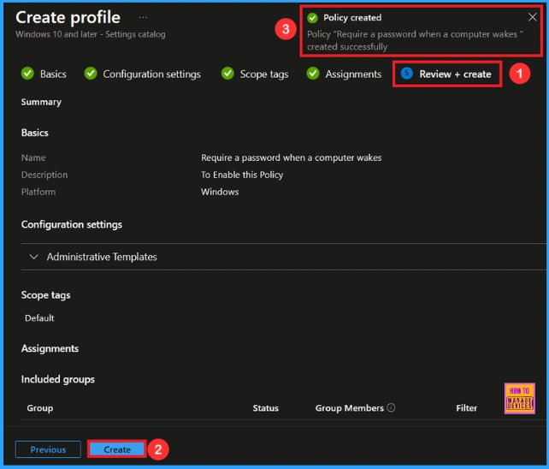
Task: Click the Administrative Templates section label
Action: [102, 257]
